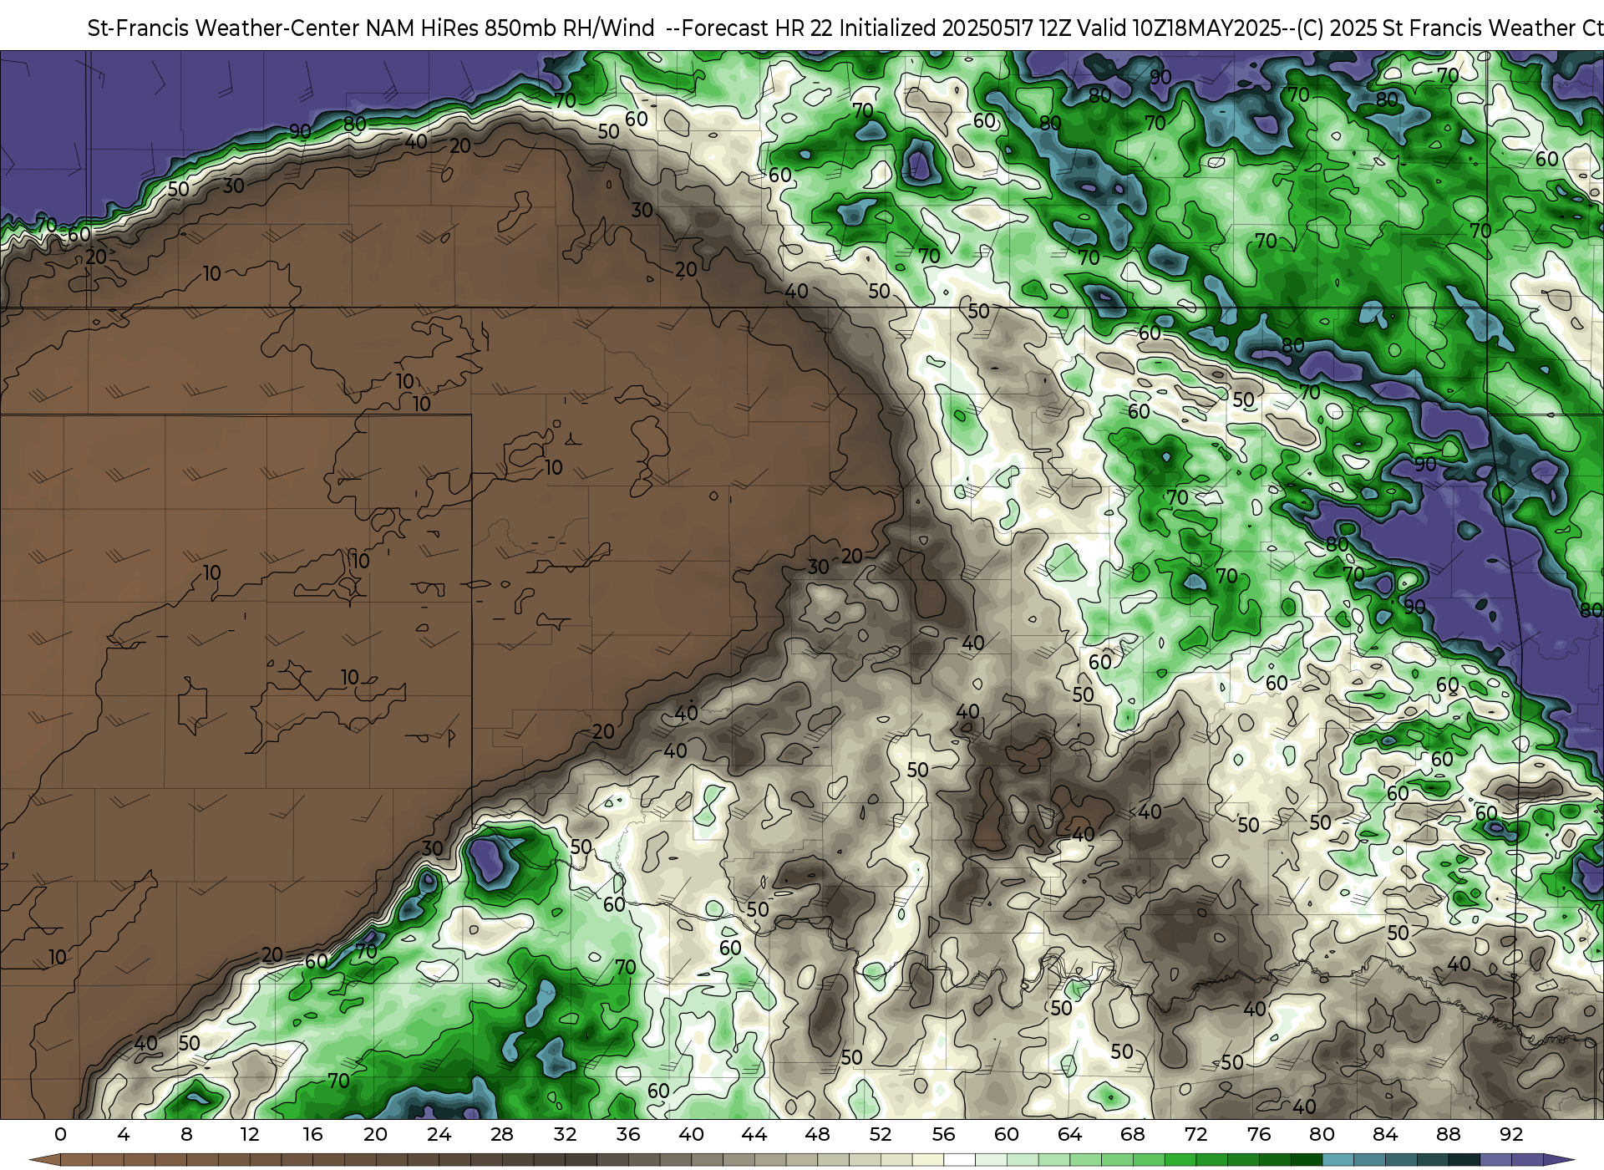
Task: Click the colorbar scale label '76'
Action: [x=1259, y=1134]
